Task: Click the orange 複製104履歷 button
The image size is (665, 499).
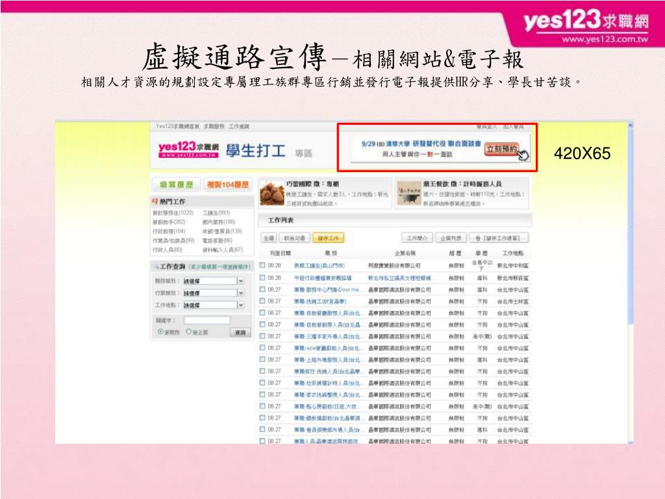Action: 228,185
